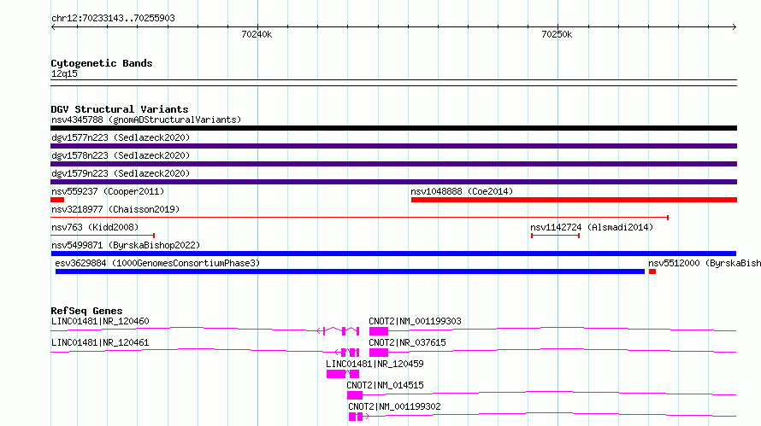Screen dimensions: 761x426
Task: Click the CNOT2|NR_037615 gene label
Action: click(x=407, y=342)
